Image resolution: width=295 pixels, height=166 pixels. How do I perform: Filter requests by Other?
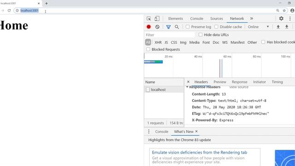click(252, 42)
